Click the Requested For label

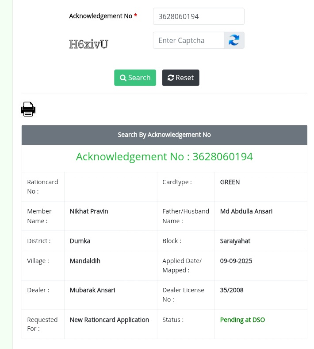42,324
